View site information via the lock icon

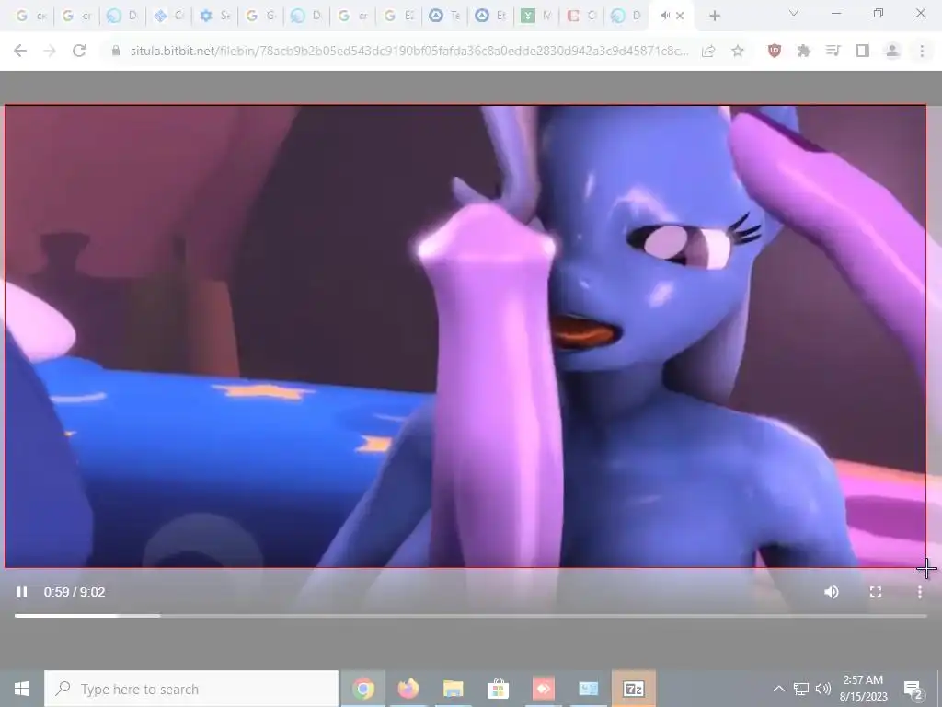click(x=116, y=52)
